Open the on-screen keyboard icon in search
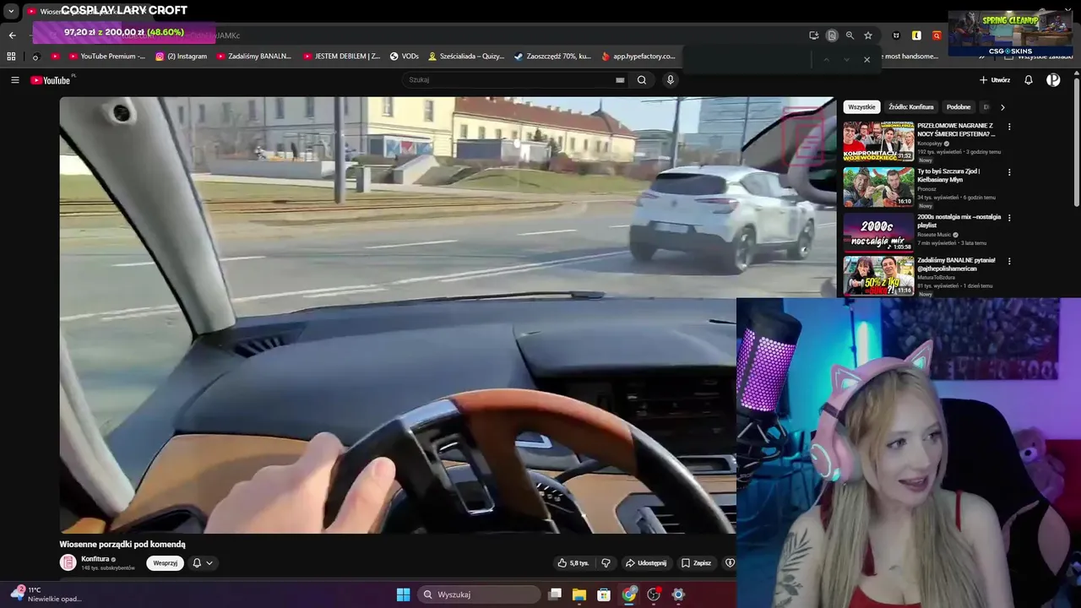1081x608 pixels. (x=620, y=80)
